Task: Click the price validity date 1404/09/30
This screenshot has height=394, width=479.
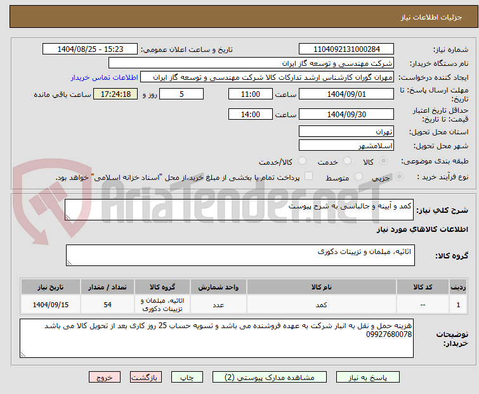Action: pos(346,114)
